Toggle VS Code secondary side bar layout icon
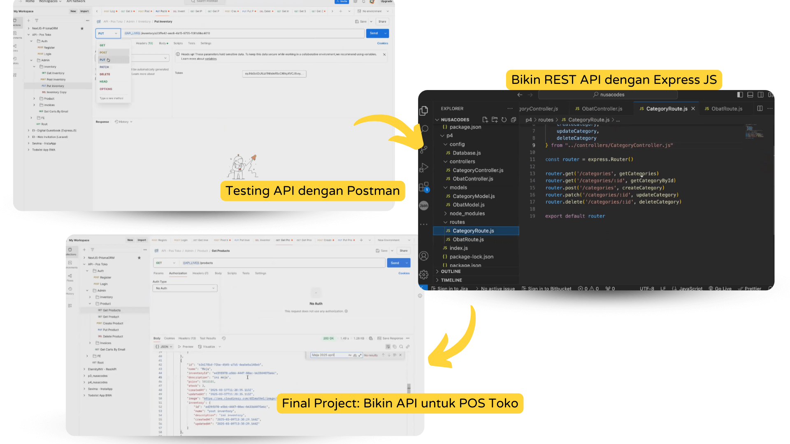790x444 pixels. (x=760, y=95)
